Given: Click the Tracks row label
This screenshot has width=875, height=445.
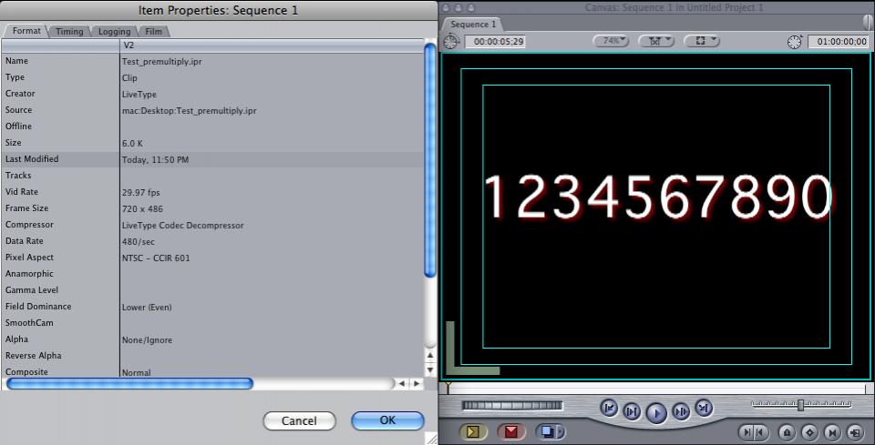Looking at the screenshot, I should click(x=18, y=175).
